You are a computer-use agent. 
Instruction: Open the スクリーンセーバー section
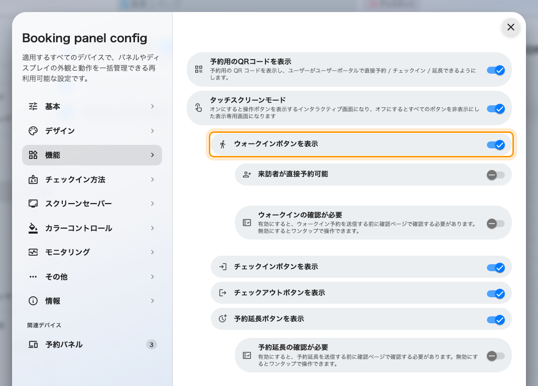coord(92,204)
